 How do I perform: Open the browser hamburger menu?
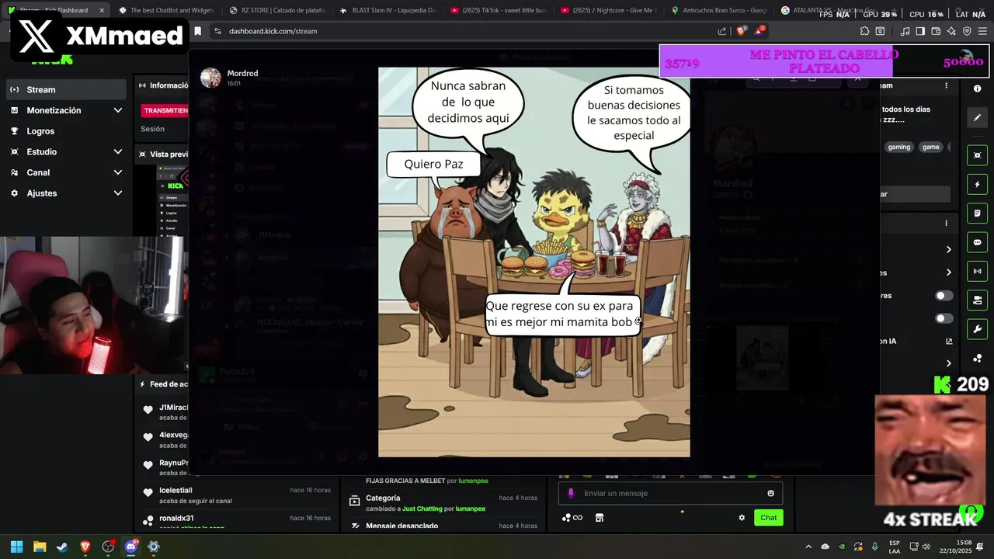pyautogui.click(x=982, y=31)
